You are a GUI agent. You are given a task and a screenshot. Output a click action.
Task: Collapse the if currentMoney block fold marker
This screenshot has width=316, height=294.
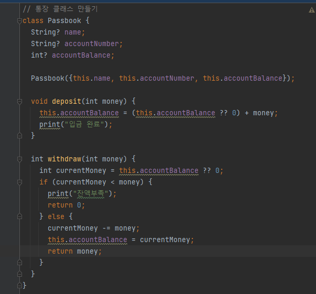coord(19,182)
